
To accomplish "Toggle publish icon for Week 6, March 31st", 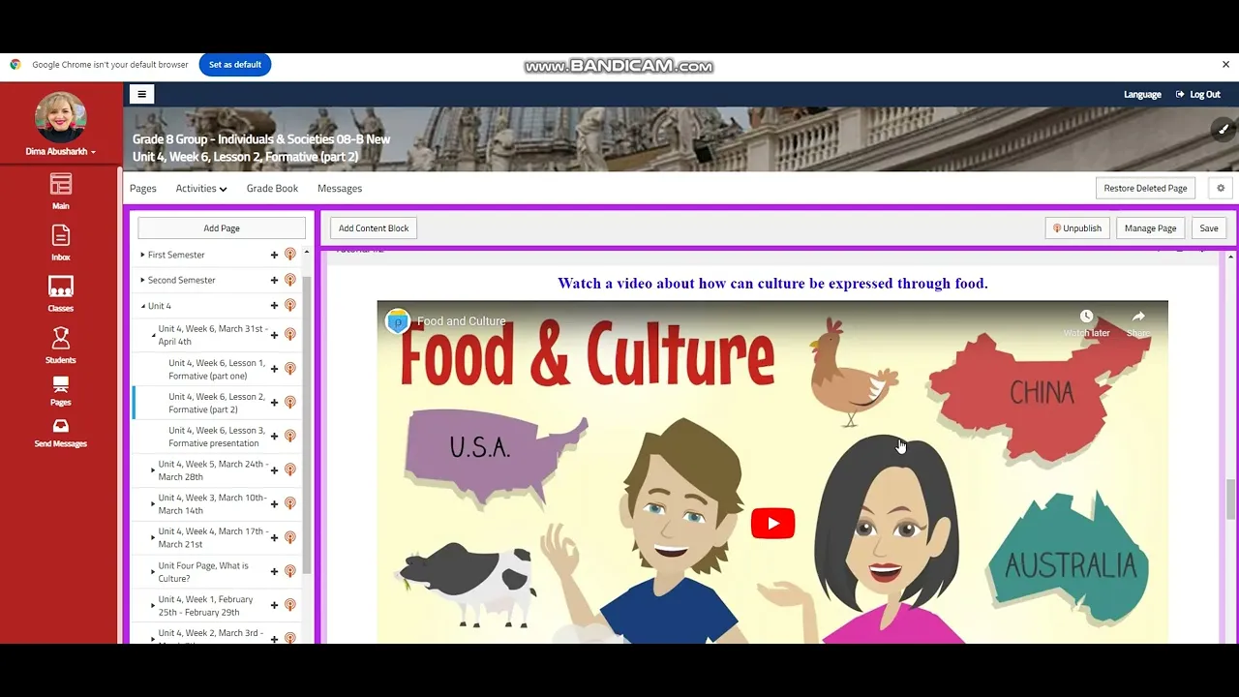I will click(x=289, y=335).
